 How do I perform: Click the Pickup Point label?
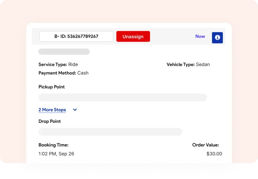point(51,87)
